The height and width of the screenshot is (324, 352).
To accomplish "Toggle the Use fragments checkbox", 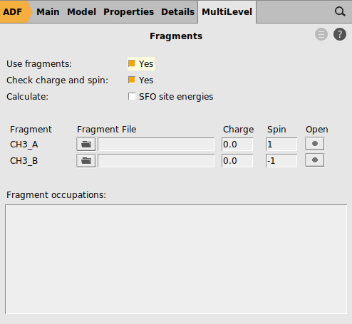I will coord(132,63).
